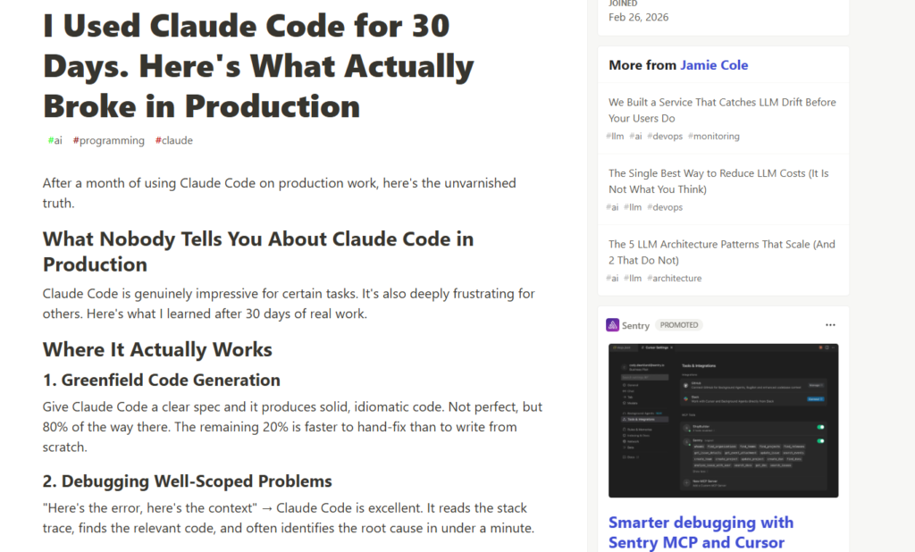Click the Sentry logo icon
915x552 pixels.
(612, 325)
